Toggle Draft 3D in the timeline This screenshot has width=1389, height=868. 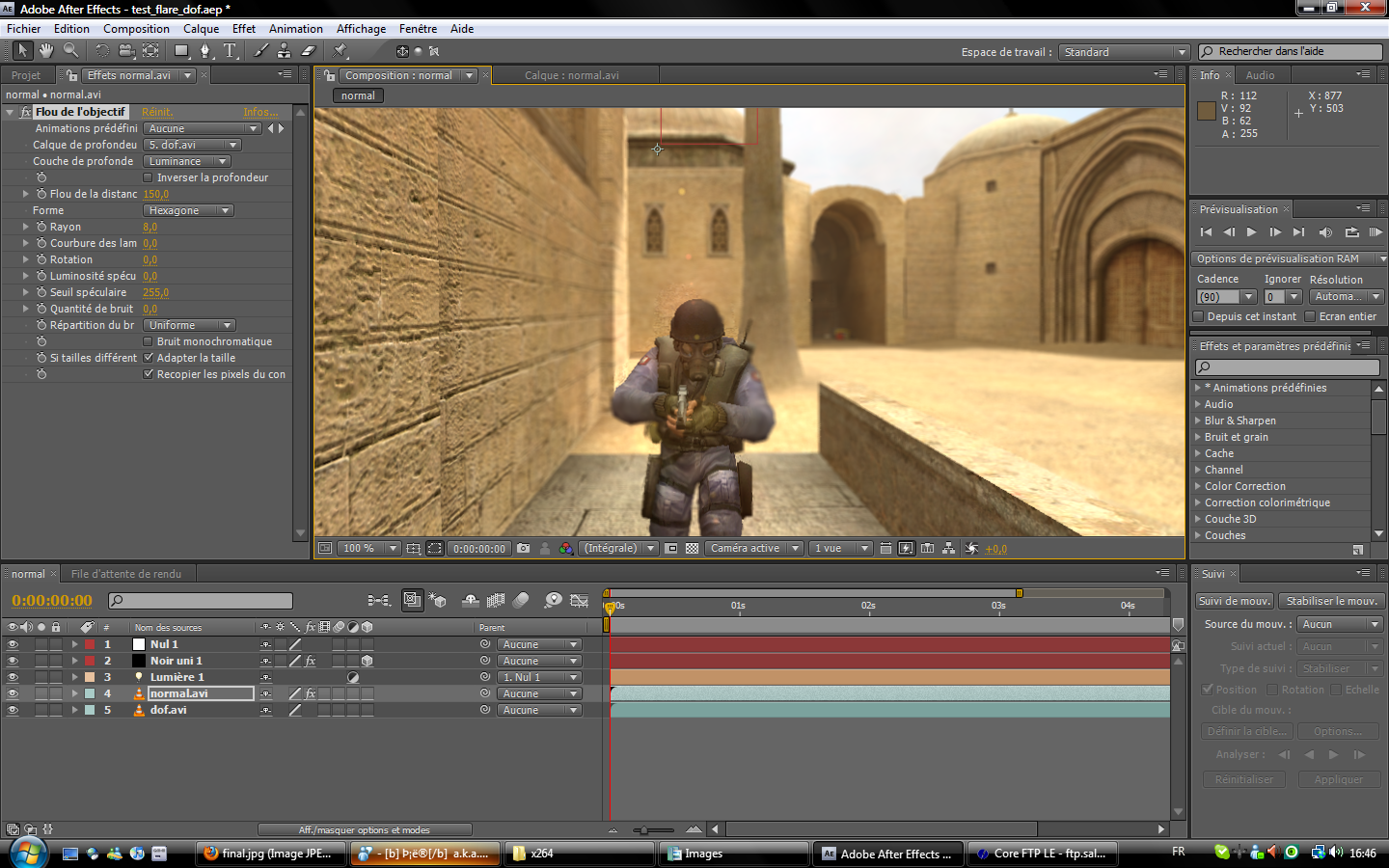[x=437, y=600]
